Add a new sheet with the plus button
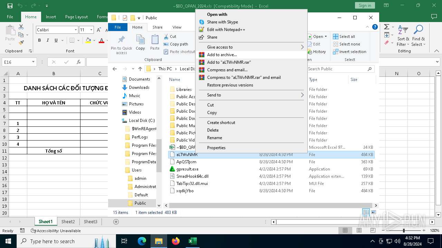 (x=116, y=221)
